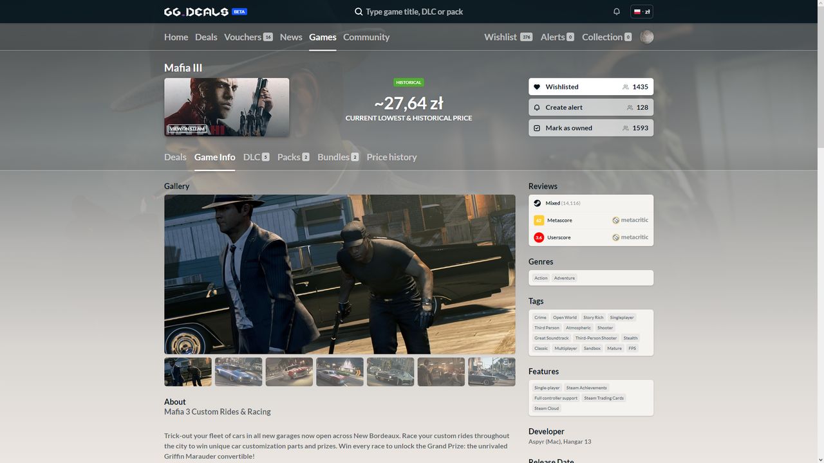Open the Alerts page
Viewport: 824px width, 463px height.
pos(557,37)
